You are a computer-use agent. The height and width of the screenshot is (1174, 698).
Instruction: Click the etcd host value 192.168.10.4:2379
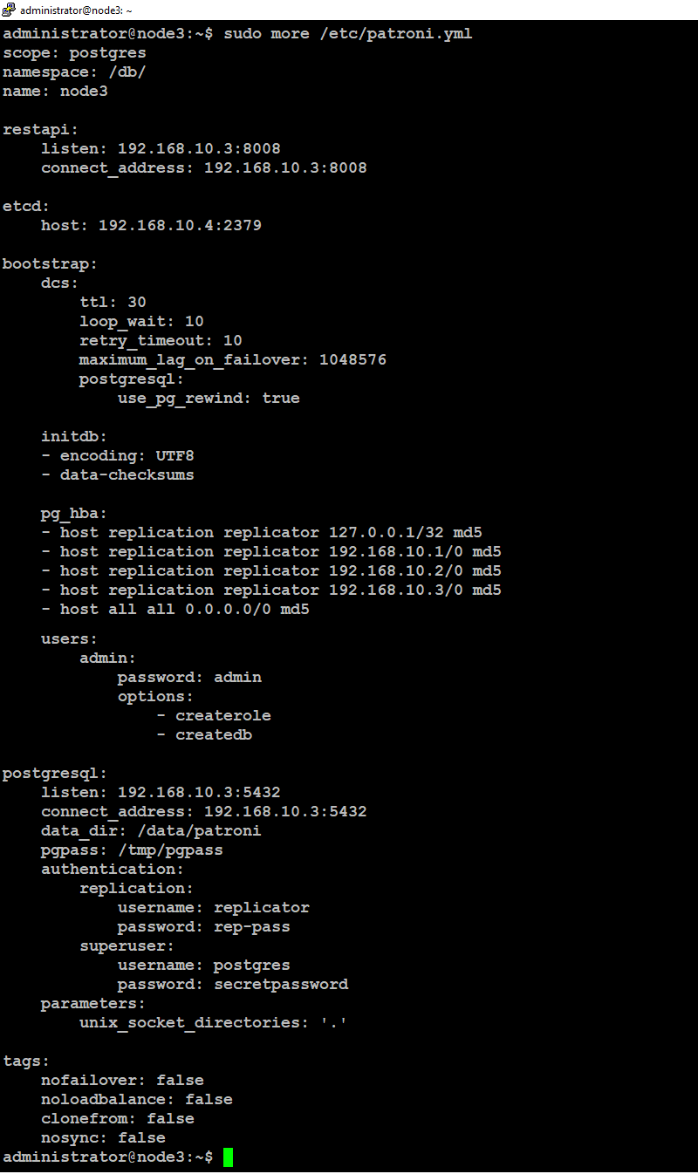point(180,225)
